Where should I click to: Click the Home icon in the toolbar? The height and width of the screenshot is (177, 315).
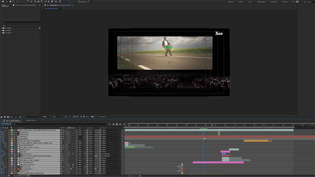3,2
